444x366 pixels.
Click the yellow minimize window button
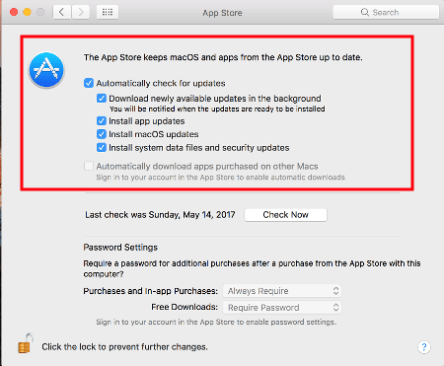(27, 12)
